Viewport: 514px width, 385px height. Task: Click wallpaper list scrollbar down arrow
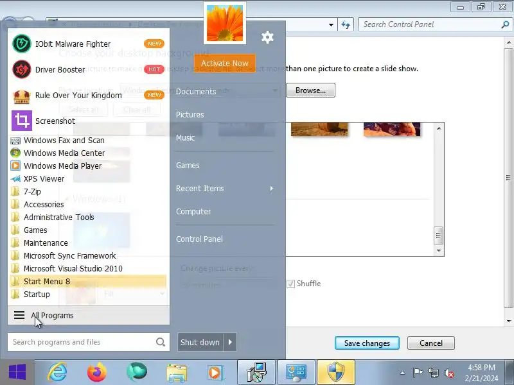click(439, 251)
